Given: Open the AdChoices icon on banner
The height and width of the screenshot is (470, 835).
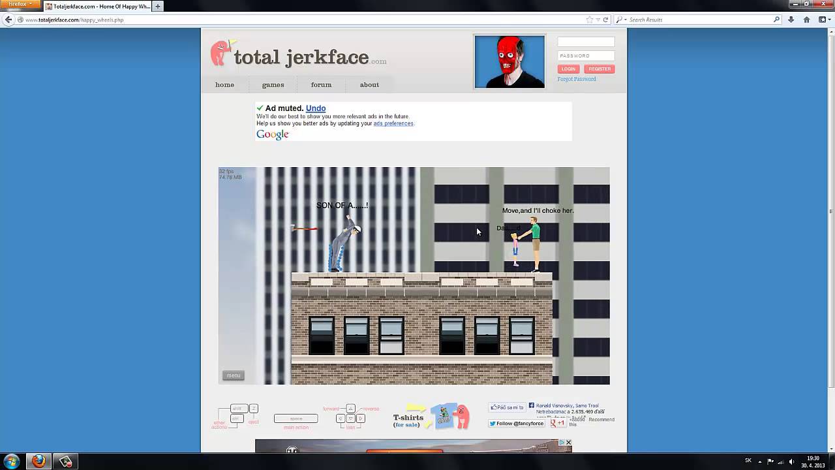Looking at the screenshot, I should click(x=562, y=443).
